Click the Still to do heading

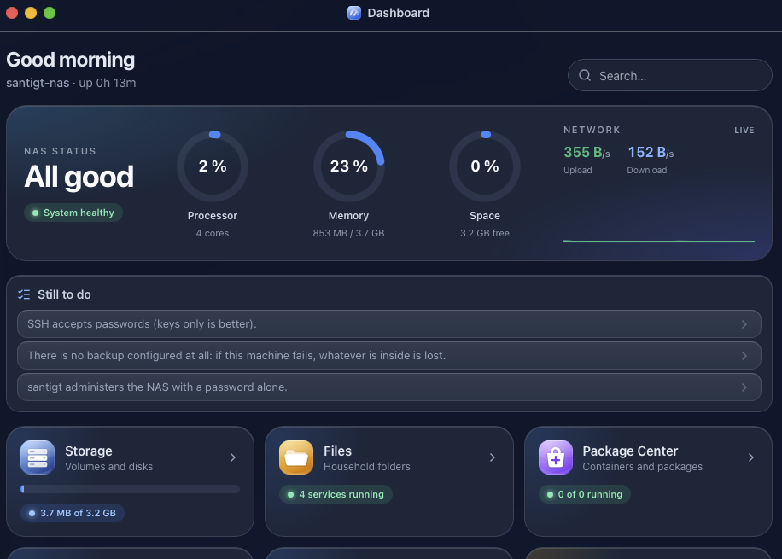click(x=64, y=294)
